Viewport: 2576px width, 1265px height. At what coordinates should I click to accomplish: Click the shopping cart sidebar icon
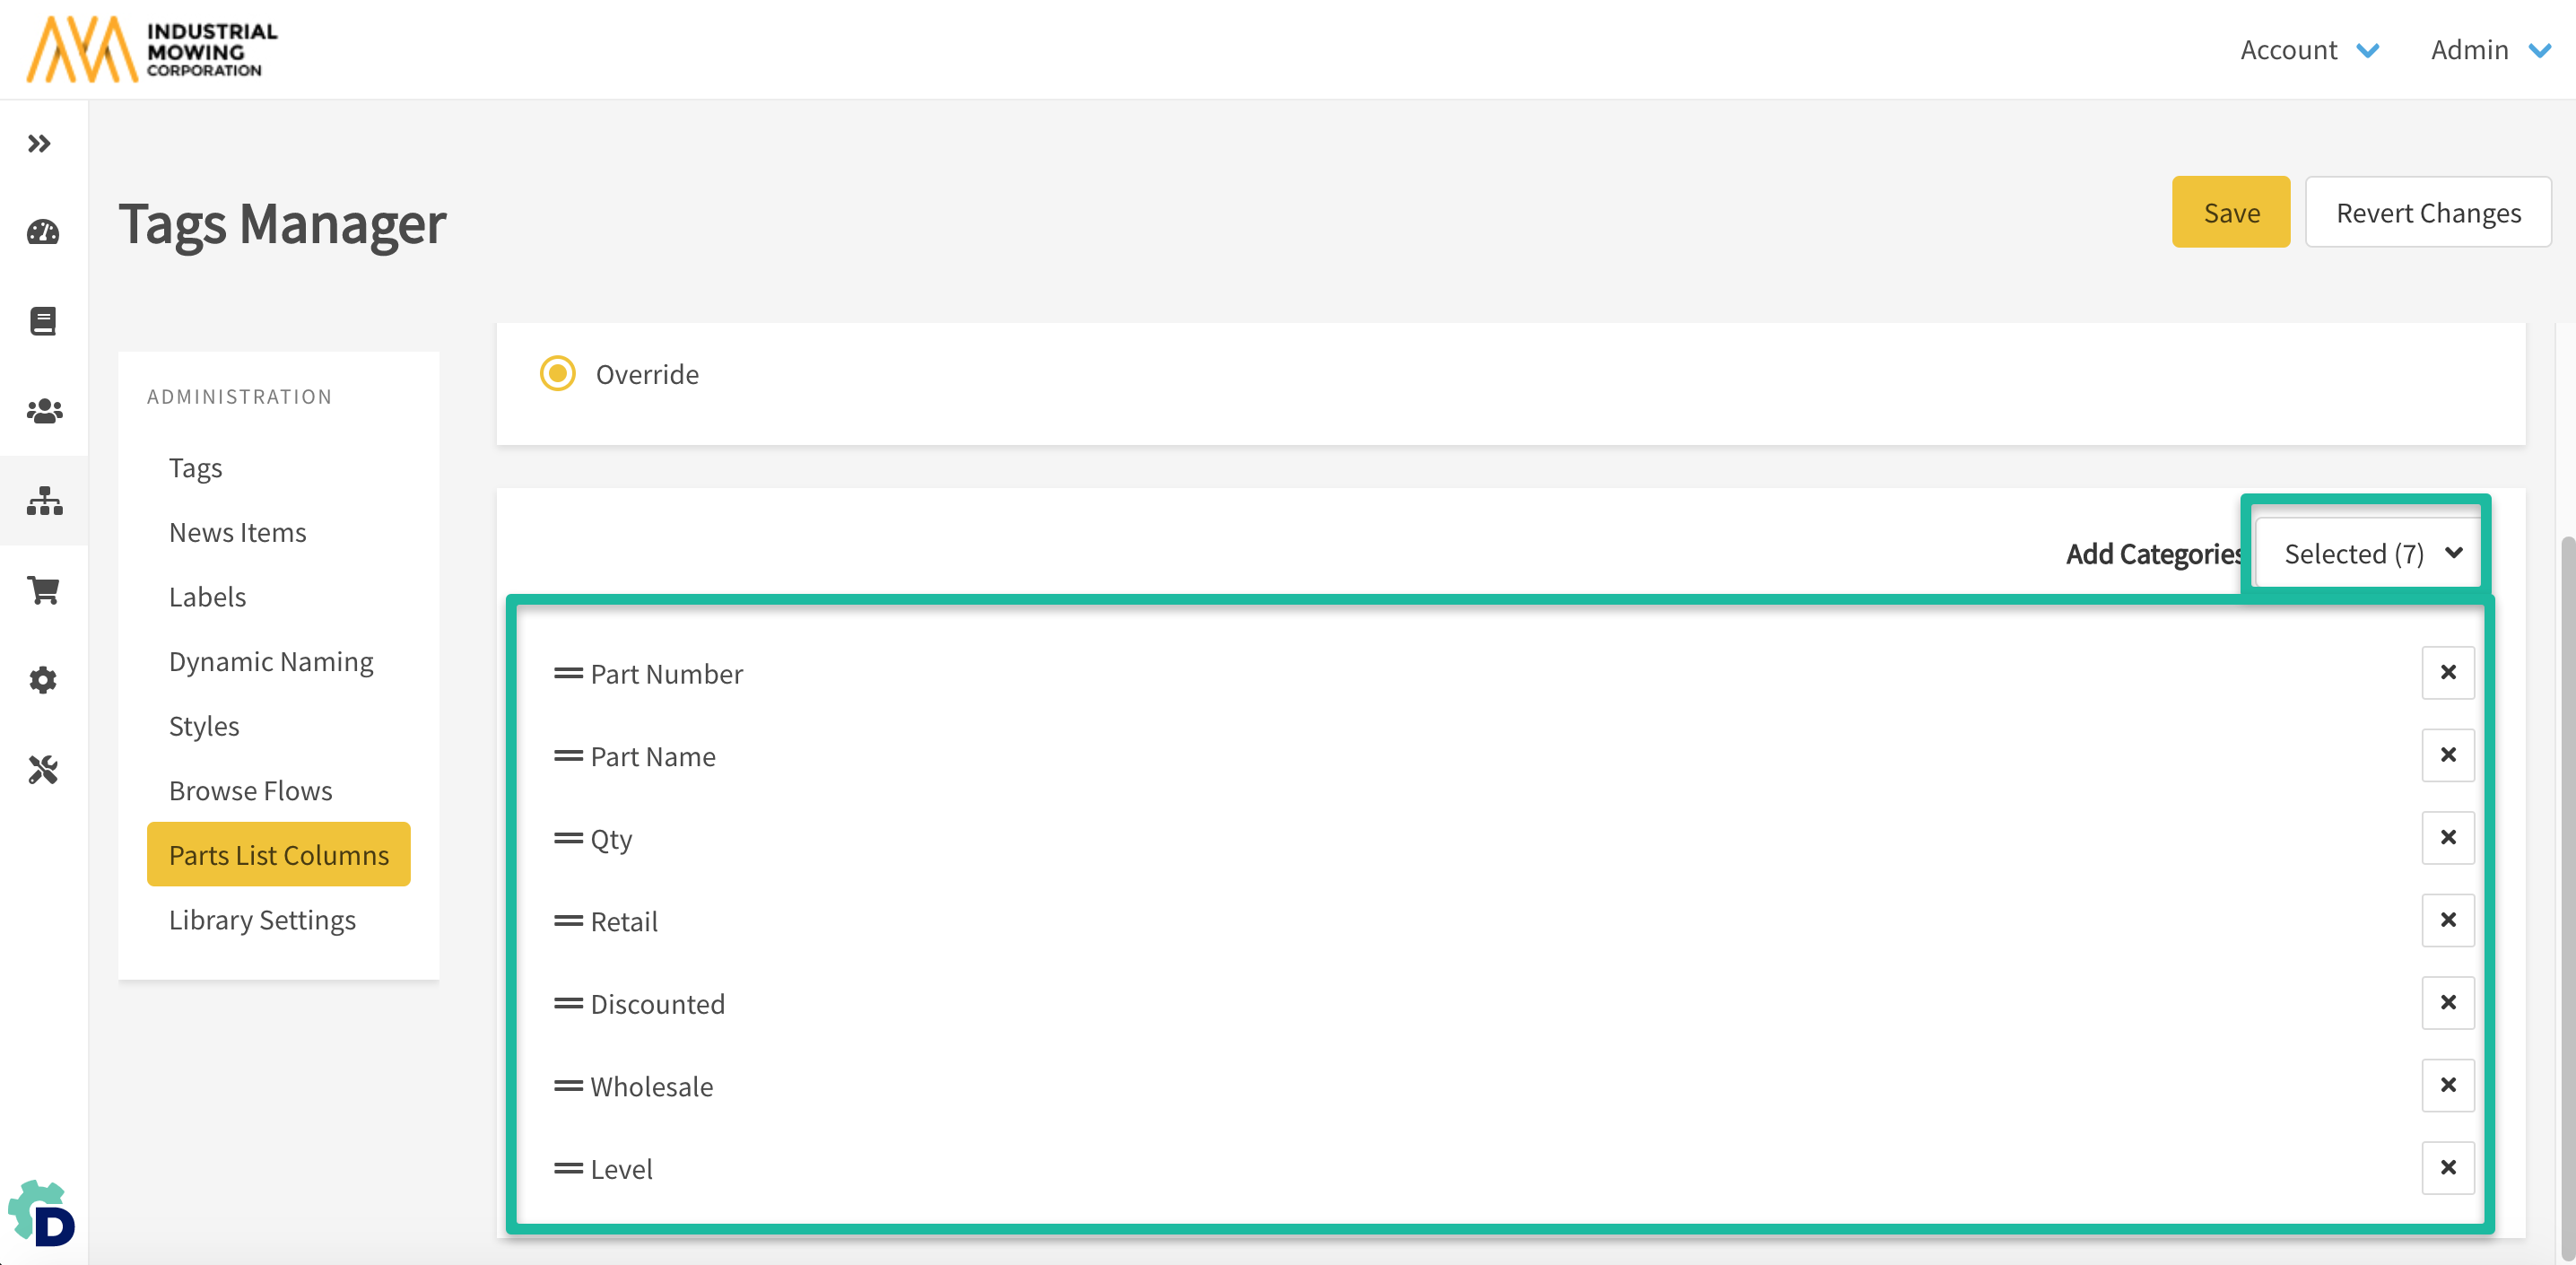tap(43, 590)
